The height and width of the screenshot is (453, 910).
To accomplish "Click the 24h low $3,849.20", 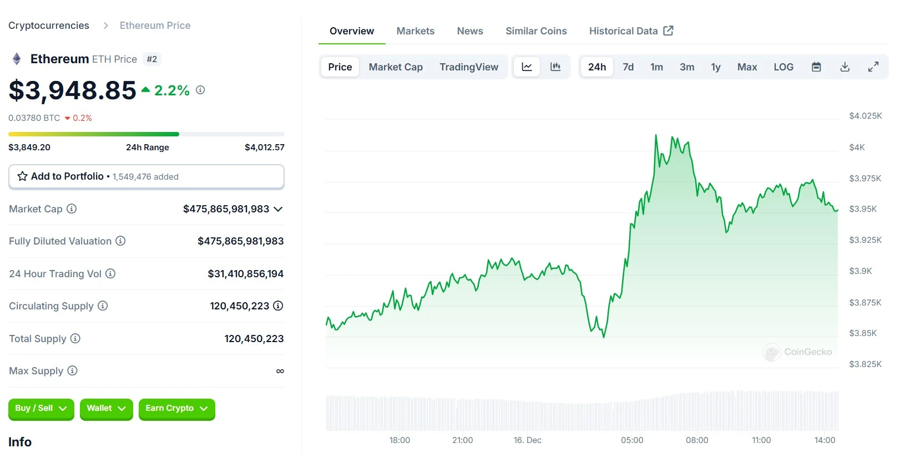I will tap(29, 147).
